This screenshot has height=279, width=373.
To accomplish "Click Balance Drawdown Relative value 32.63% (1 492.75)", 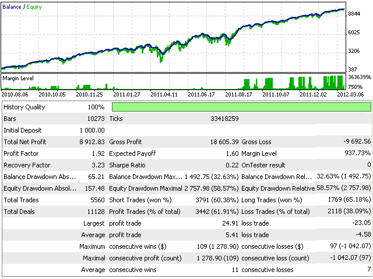I will click(x=344, y=177).
